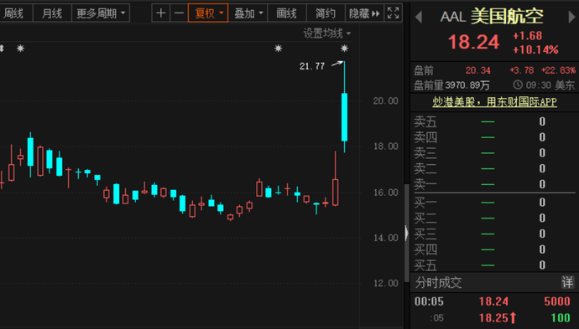Click the star marker near chart top middle
The width and height of the screenshot is (579, 329).
[278, 49]
